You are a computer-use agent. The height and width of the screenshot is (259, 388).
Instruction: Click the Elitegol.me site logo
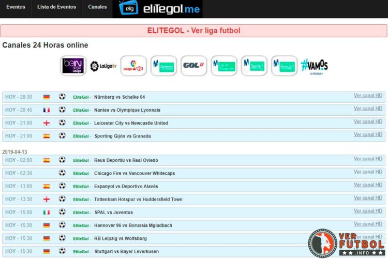click(x=158, y=8)
